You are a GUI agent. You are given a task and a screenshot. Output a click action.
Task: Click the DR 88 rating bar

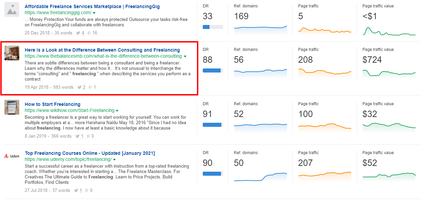[x=213, y=70]
